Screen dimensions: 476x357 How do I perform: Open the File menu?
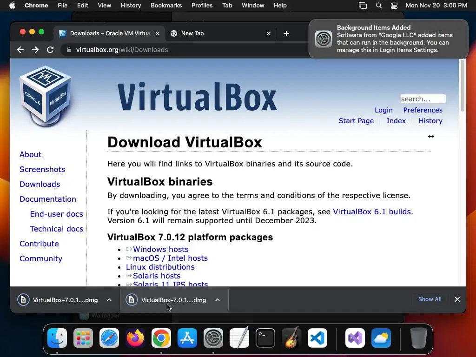tap(63, 6)
